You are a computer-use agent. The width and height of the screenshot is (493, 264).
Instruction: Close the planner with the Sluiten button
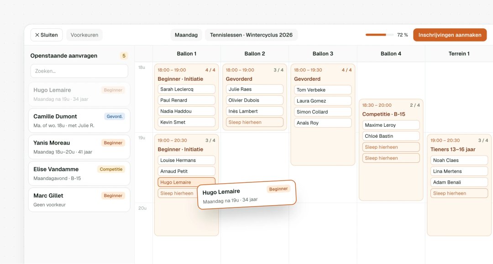[x=47, y=35]
